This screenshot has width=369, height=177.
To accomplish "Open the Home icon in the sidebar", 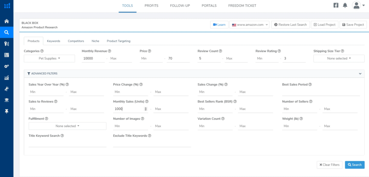I will point(6,21).
